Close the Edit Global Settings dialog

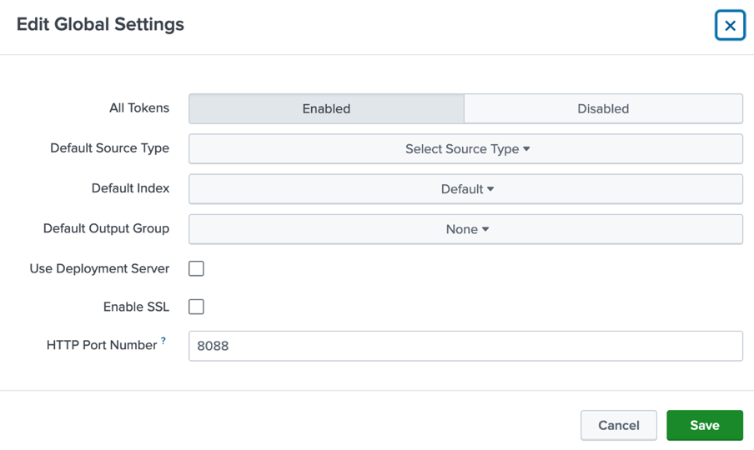(730, 25)
